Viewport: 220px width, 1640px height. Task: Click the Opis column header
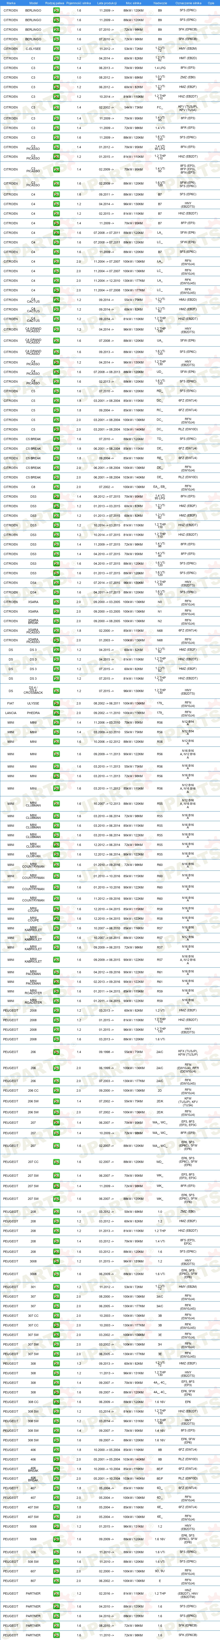tap(210, 3)
